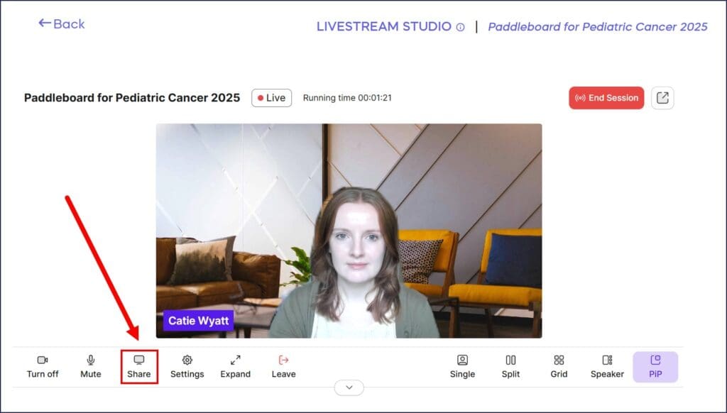Open the session in a new window

click(x=662, y=97)
